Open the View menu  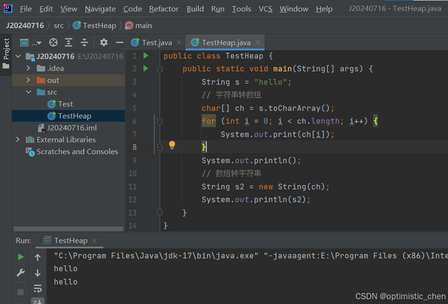[x=69, y=9]
